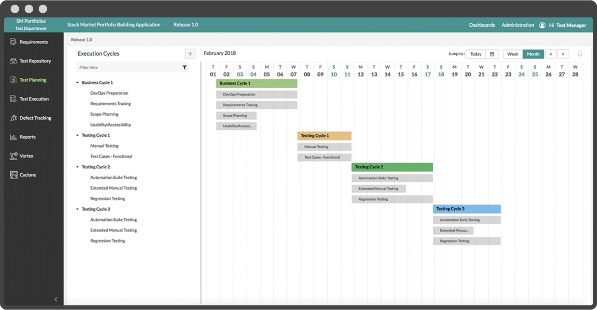Viewport: 597px width, 310px height.
Task: Open Dashboards in the top menu
Action: (x=482, y=25)
